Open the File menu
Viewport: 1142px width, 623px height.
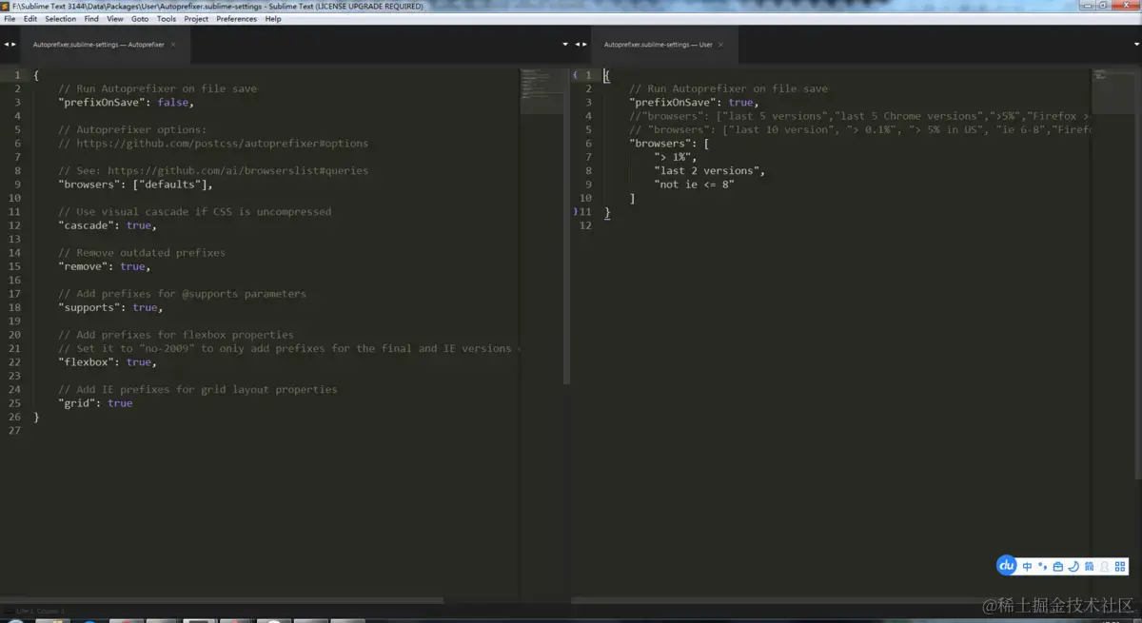pyautogui.click(x=10, y=19)
